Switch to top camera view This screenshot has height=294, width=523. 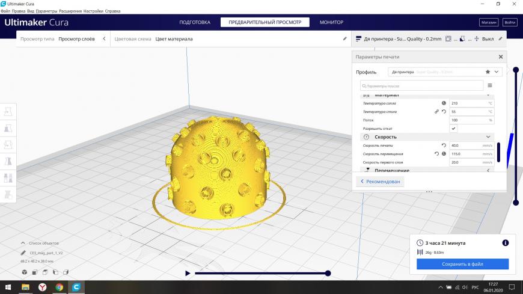(45, 272)
